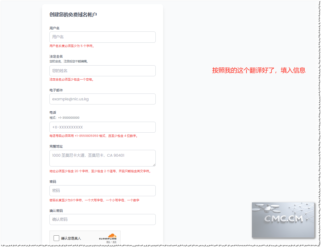The width and height of the screenshot is (323, 249).
Task: Click the address textarea resize handle
Action: pyautogui.click(x=154, y=165)
